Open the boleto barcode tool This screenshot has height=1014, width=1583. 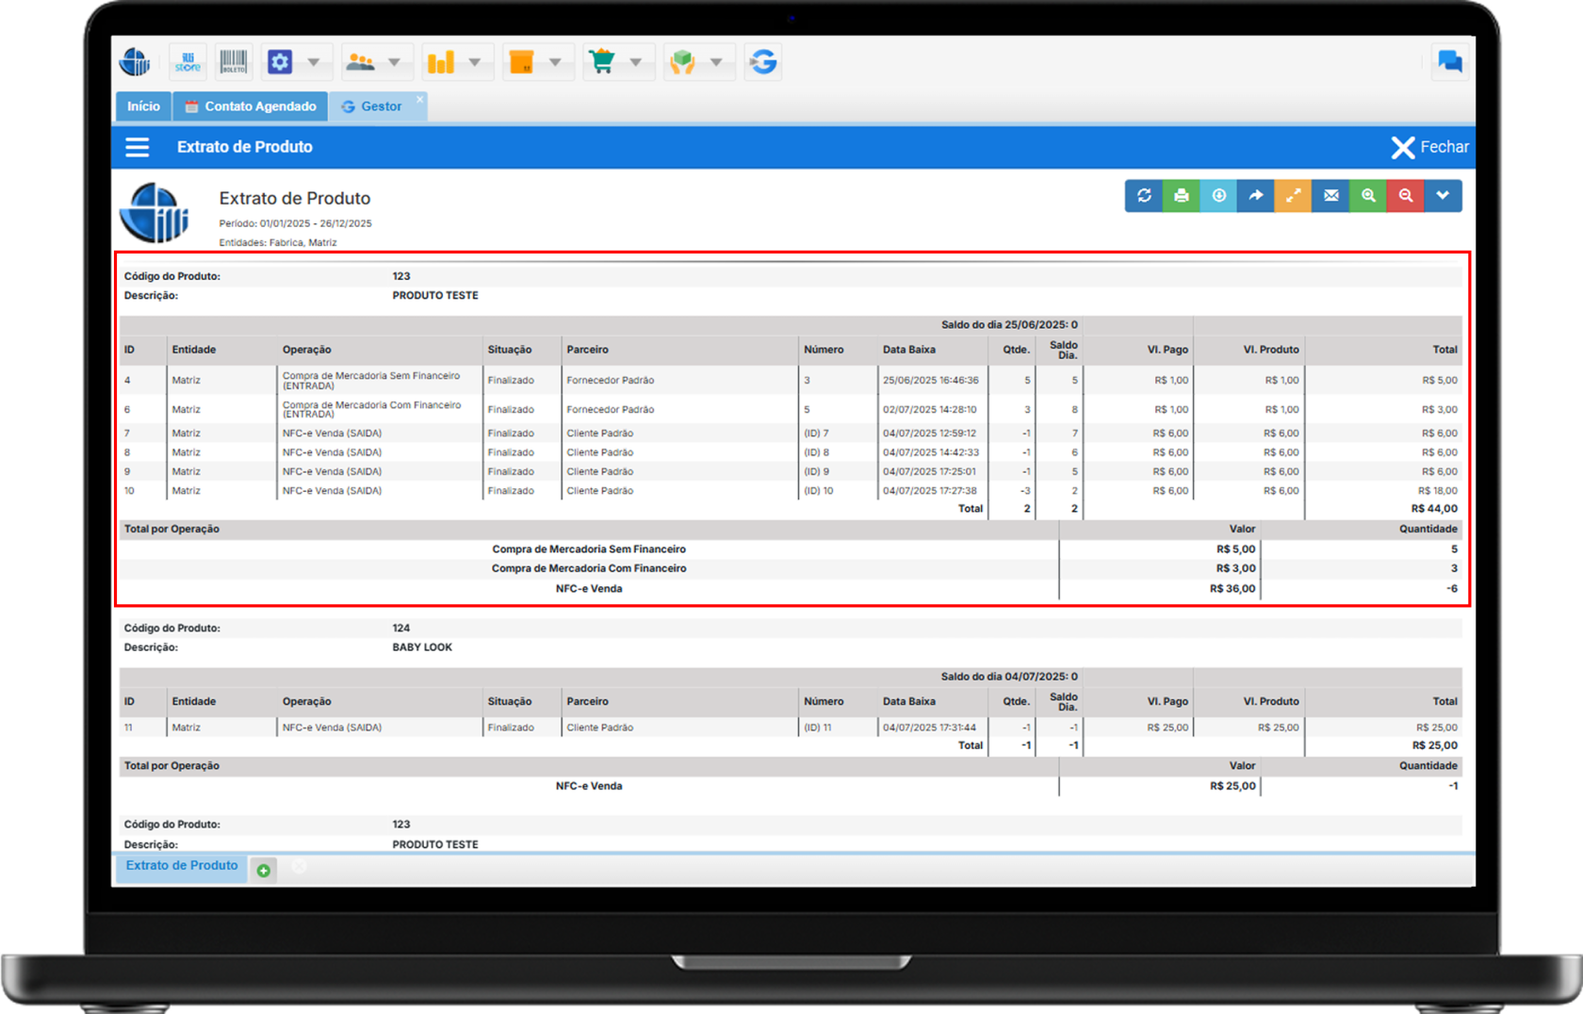pyautogui.click(x=233, y=63)
